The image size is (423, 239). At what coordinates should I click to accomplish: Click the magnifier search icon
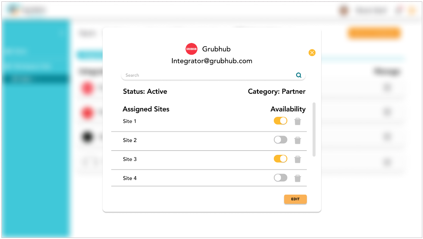(299, 75)
